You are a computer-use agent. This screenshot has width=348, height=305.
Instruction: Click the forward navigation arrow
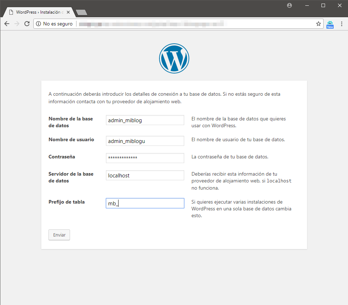tap(17, 24)
